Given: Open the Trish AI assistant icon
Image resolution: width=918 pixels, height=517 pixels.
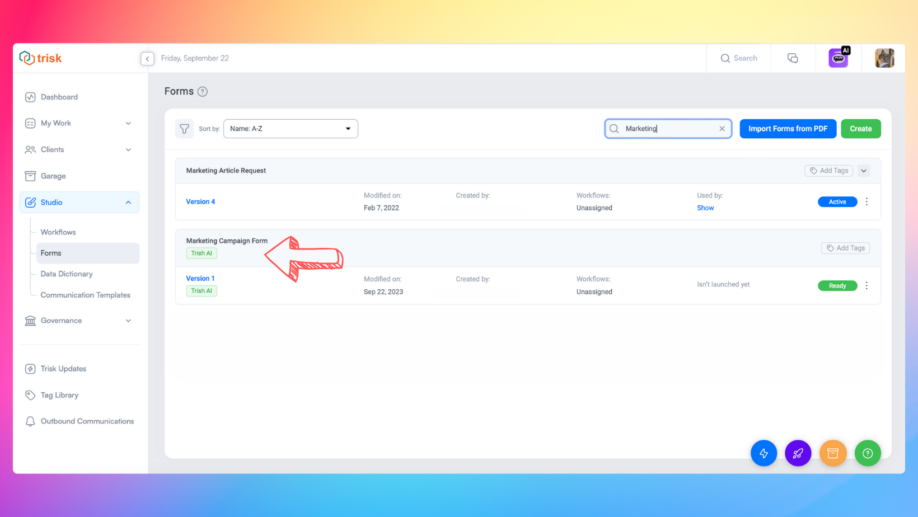Looking at the screenshot, I should point(838,58).
